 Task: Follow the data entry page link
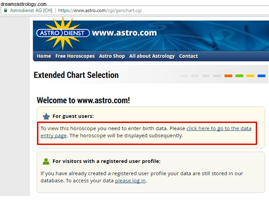(x=219, y=128)
